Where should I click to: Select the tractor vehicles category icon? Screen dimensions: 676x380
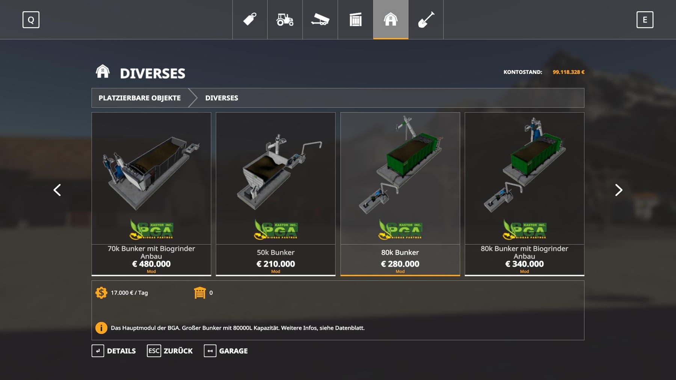[x=285, y=20]
